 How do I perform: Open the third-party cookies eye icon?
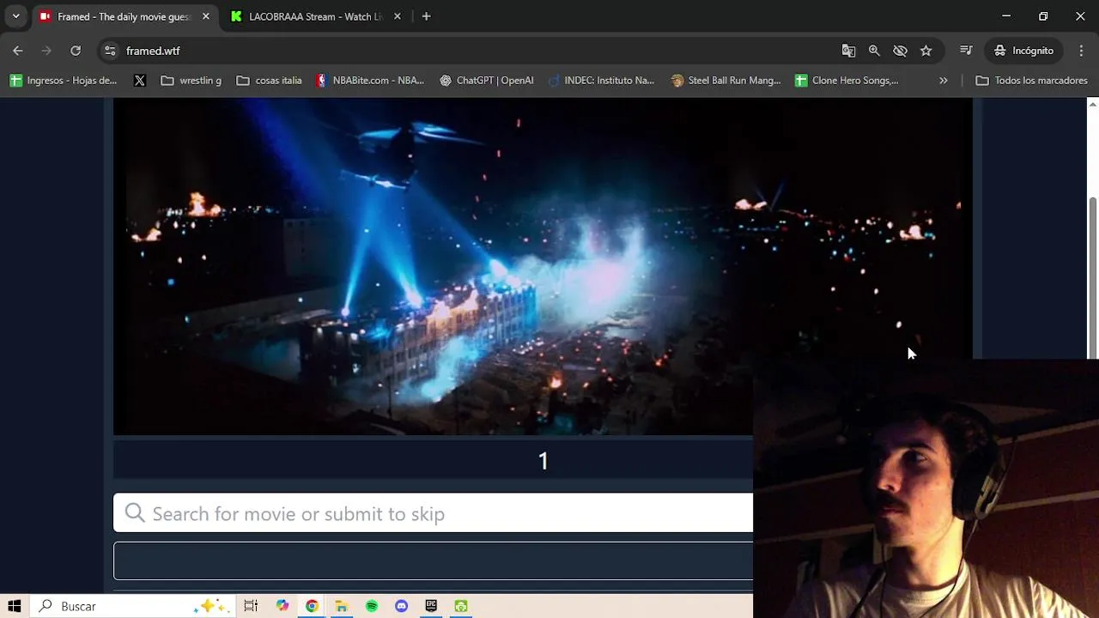(x=900, y=51)
